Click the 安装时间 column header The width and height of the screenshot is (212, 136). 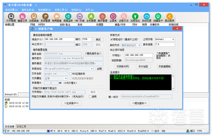point(173,25)
